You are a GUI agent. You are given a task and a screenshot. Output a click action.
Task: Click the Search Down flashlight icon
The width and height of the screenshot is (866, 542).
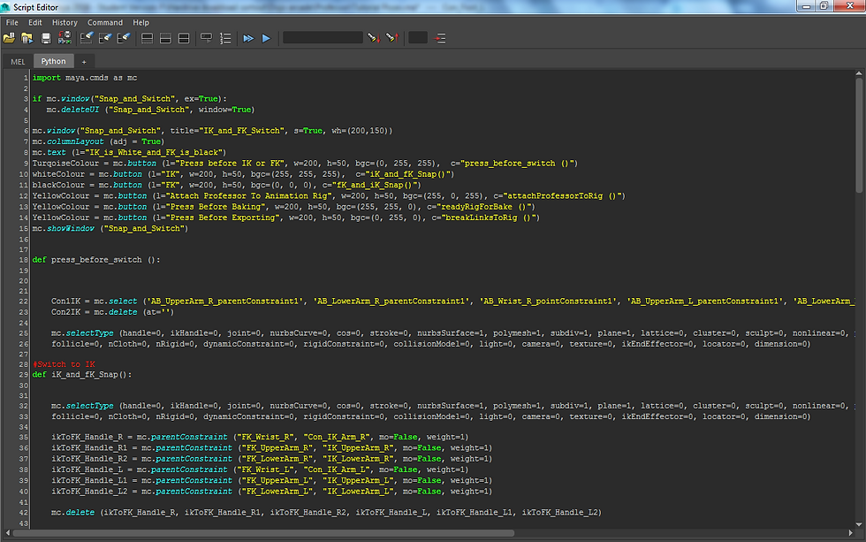click(374, 38)
